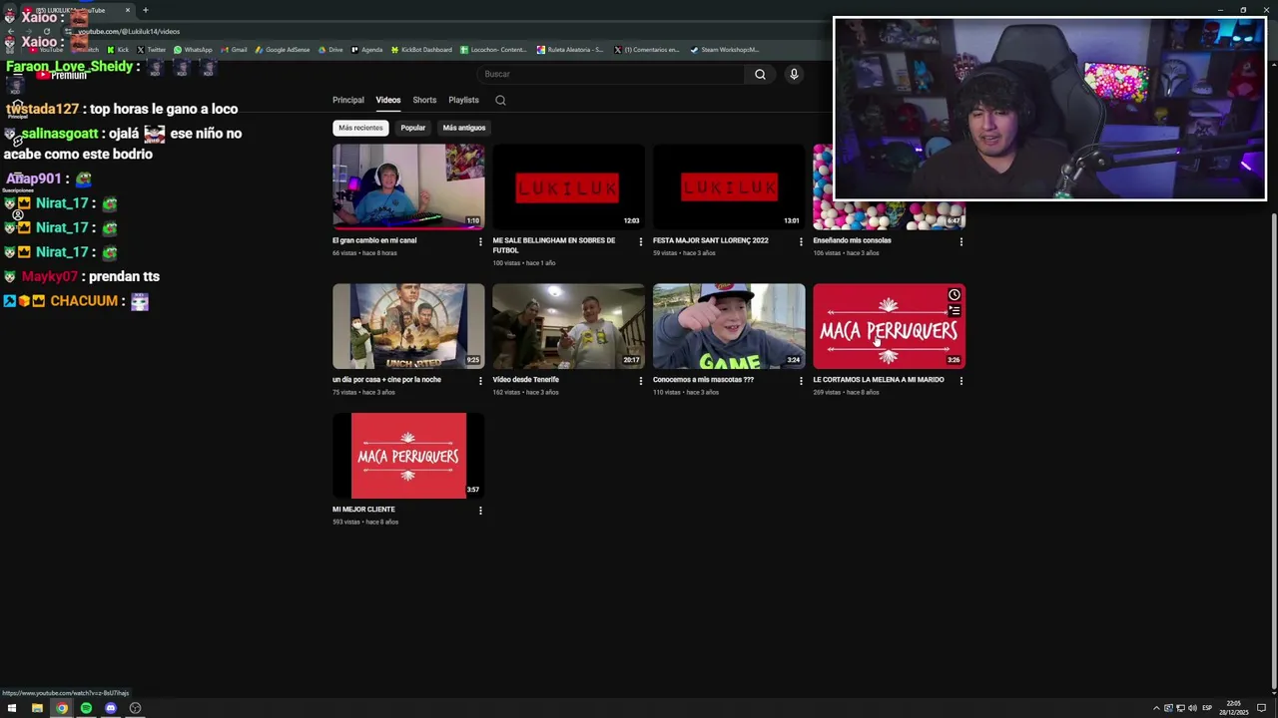
Task: Open the taskbar clock and date
Action: tap(1234, 708)
